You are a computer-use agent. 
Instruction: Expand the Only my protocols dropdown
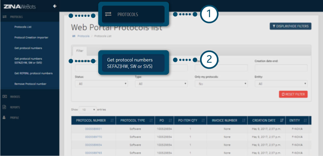tap(221, 84)
